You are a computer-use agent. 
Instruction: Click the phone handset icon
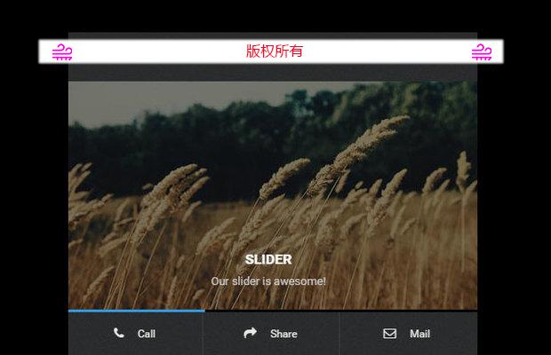pyautogui.click(x=119, y=334)
